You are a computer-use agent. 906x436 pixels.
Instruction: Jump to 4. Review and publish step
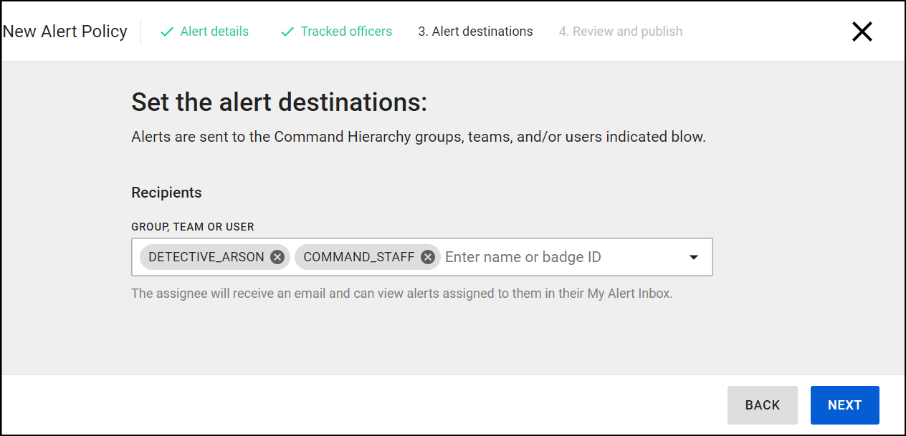[x=621, y=32]
